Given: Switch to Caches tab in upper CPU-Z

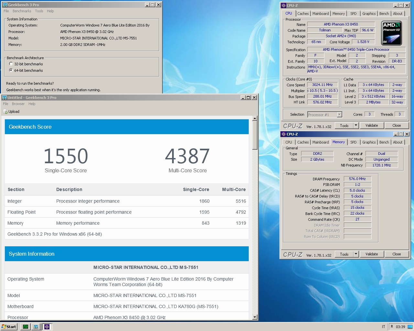Looking at the screenshot, I should [x=303, y=14].
